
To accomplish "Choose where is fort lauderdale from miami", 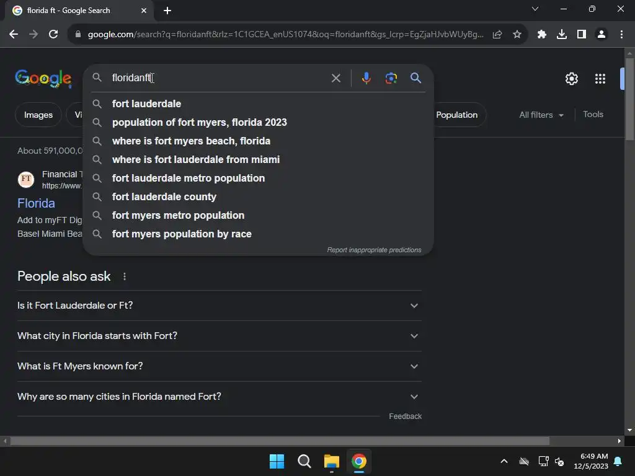I will [259, 159].
